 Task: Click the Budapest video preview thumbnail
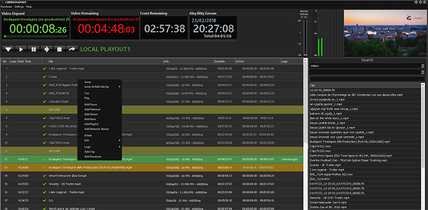click(385, 33)
